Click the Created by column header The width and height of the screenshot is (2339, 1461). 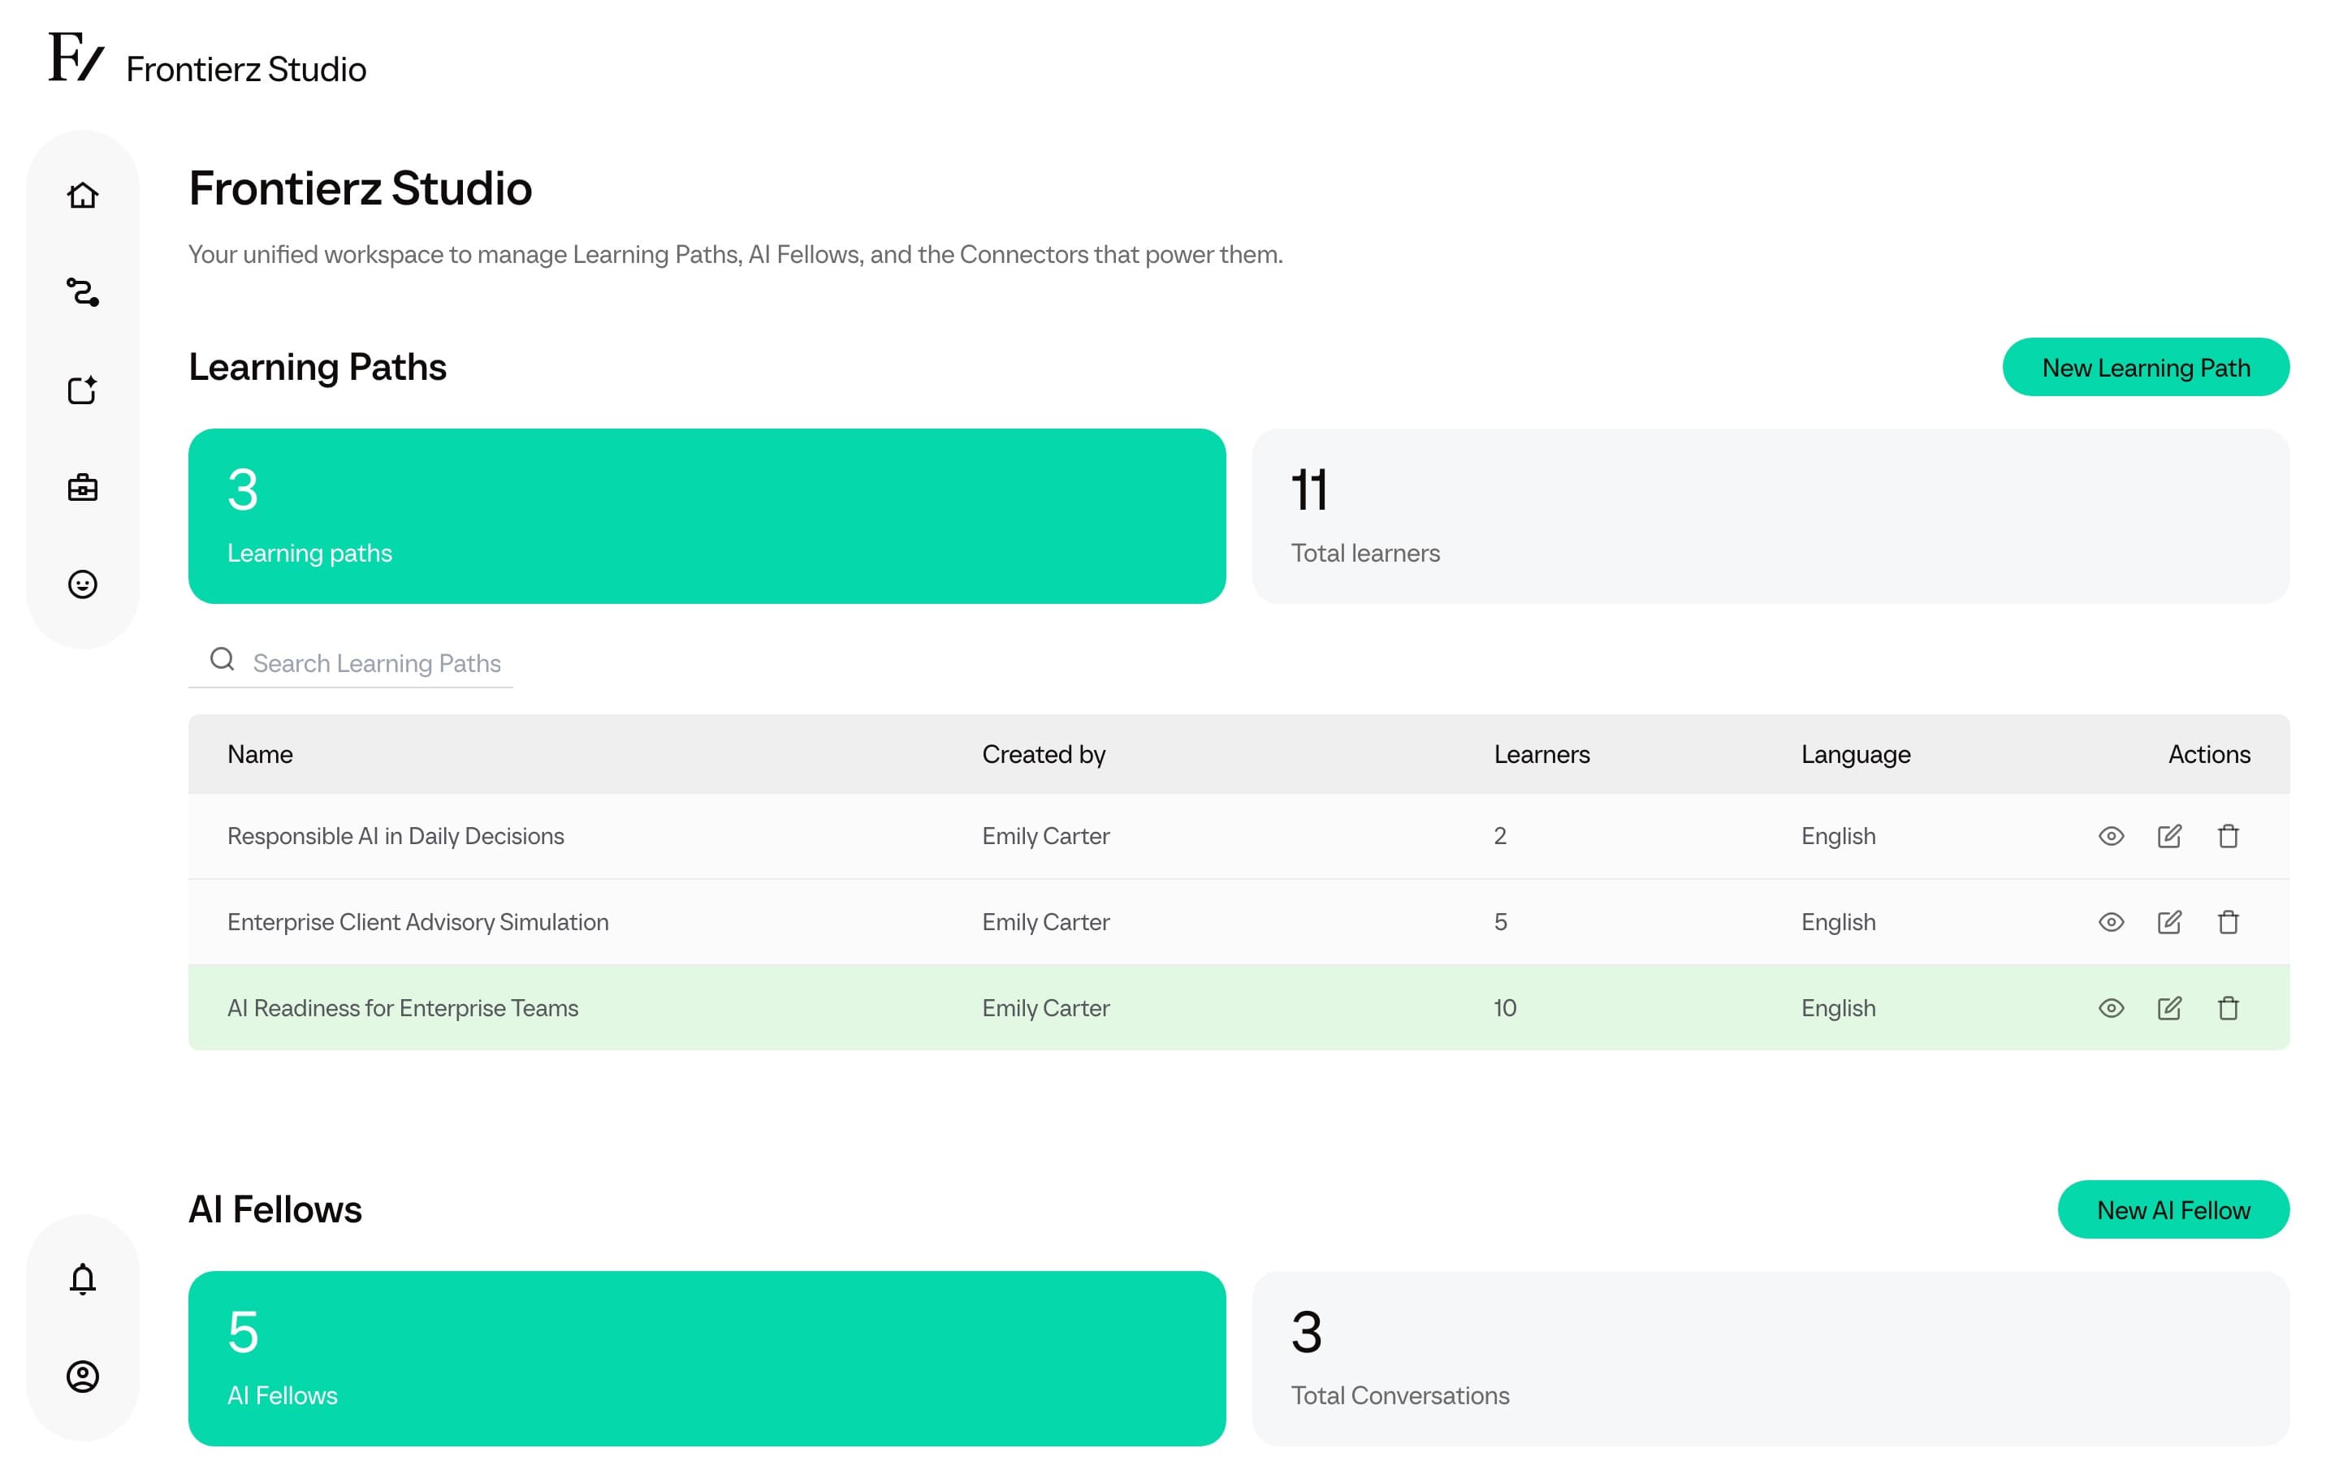click(x=1043, y=754)
